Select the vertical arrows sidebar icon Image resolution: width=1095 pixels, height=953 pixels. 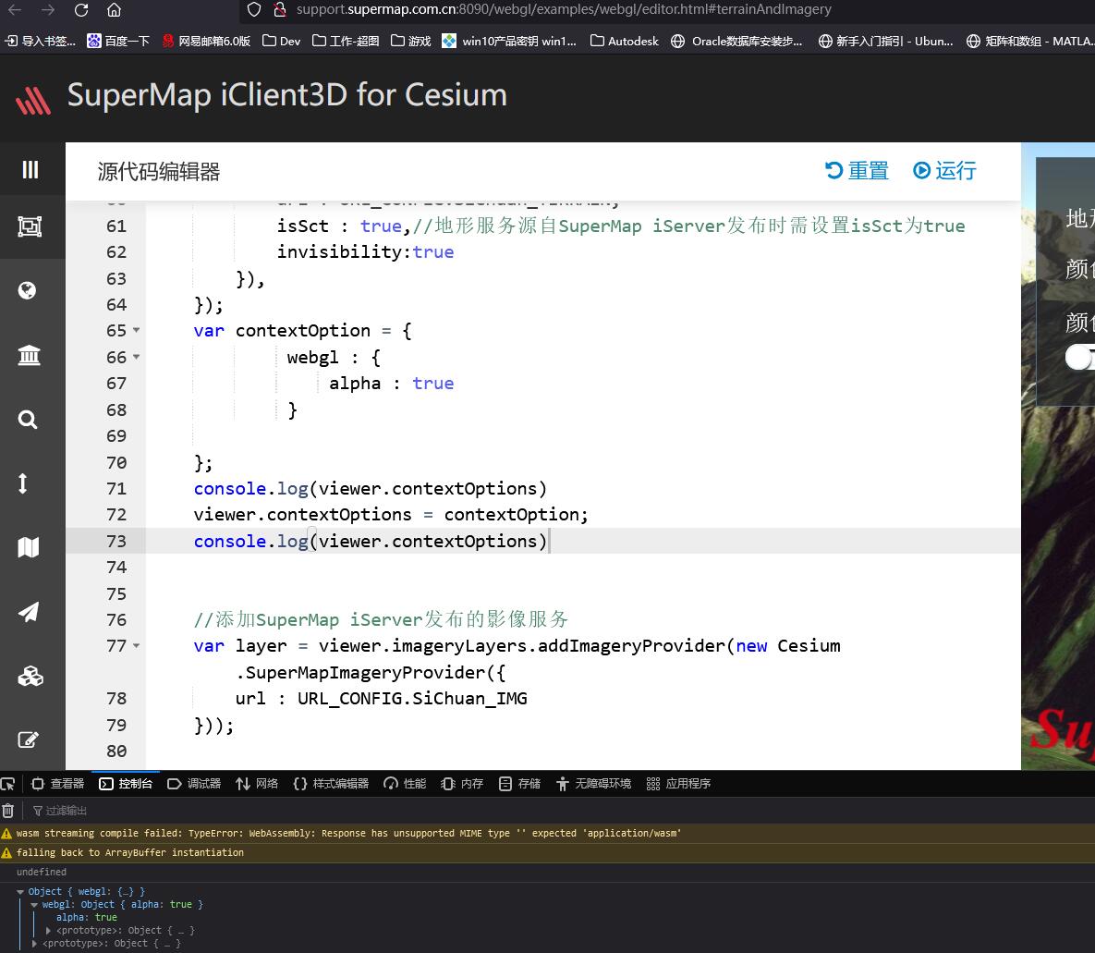tap(23, 483)
